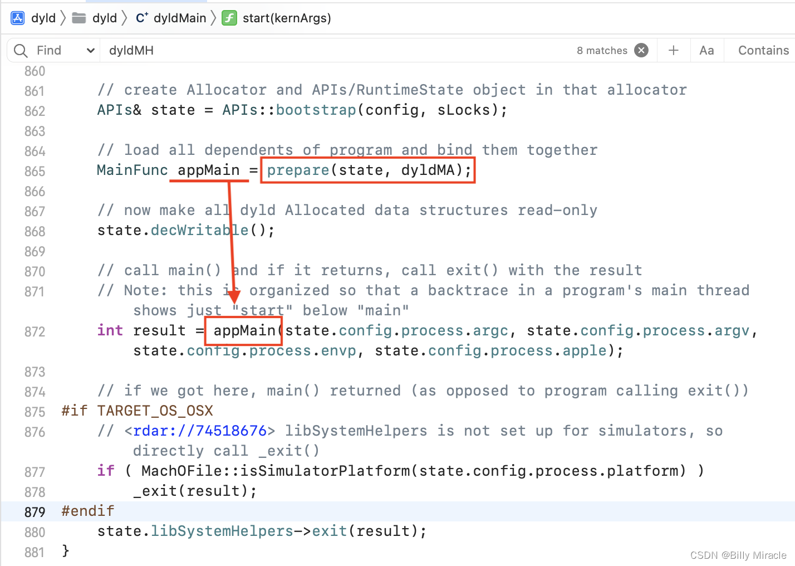Click line number 879 in gutter
Screen dimensions: 795x566
point(35,513)
